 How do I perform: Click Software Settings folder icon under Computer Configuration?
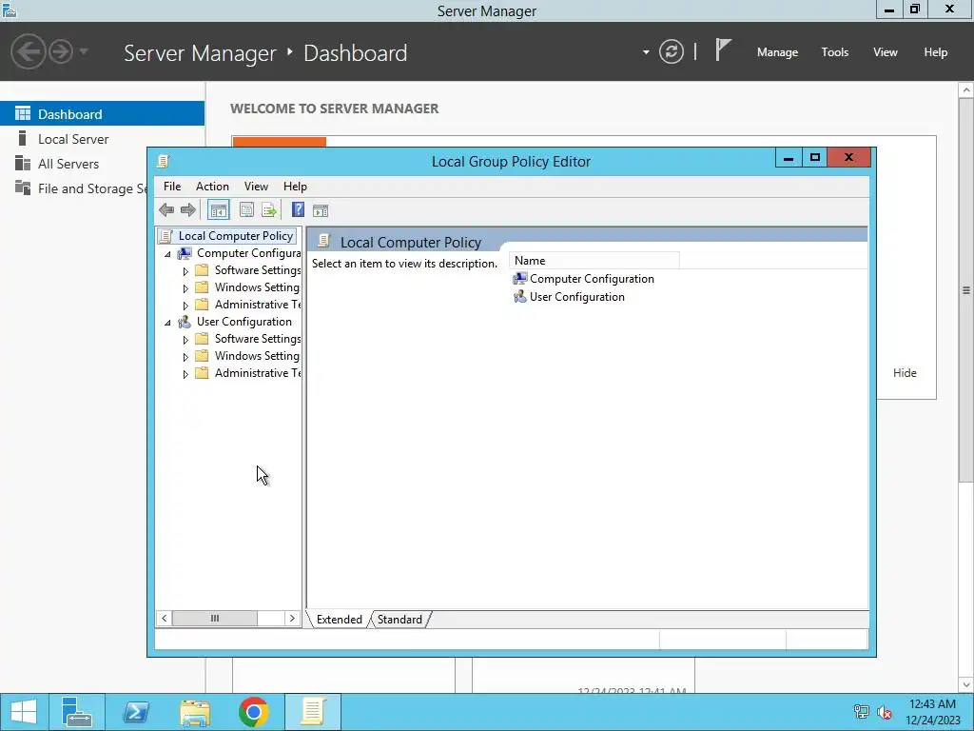point(202,269)
